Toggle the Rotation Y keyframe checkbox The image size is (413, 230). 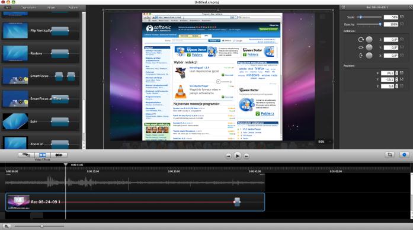point(402,47)
